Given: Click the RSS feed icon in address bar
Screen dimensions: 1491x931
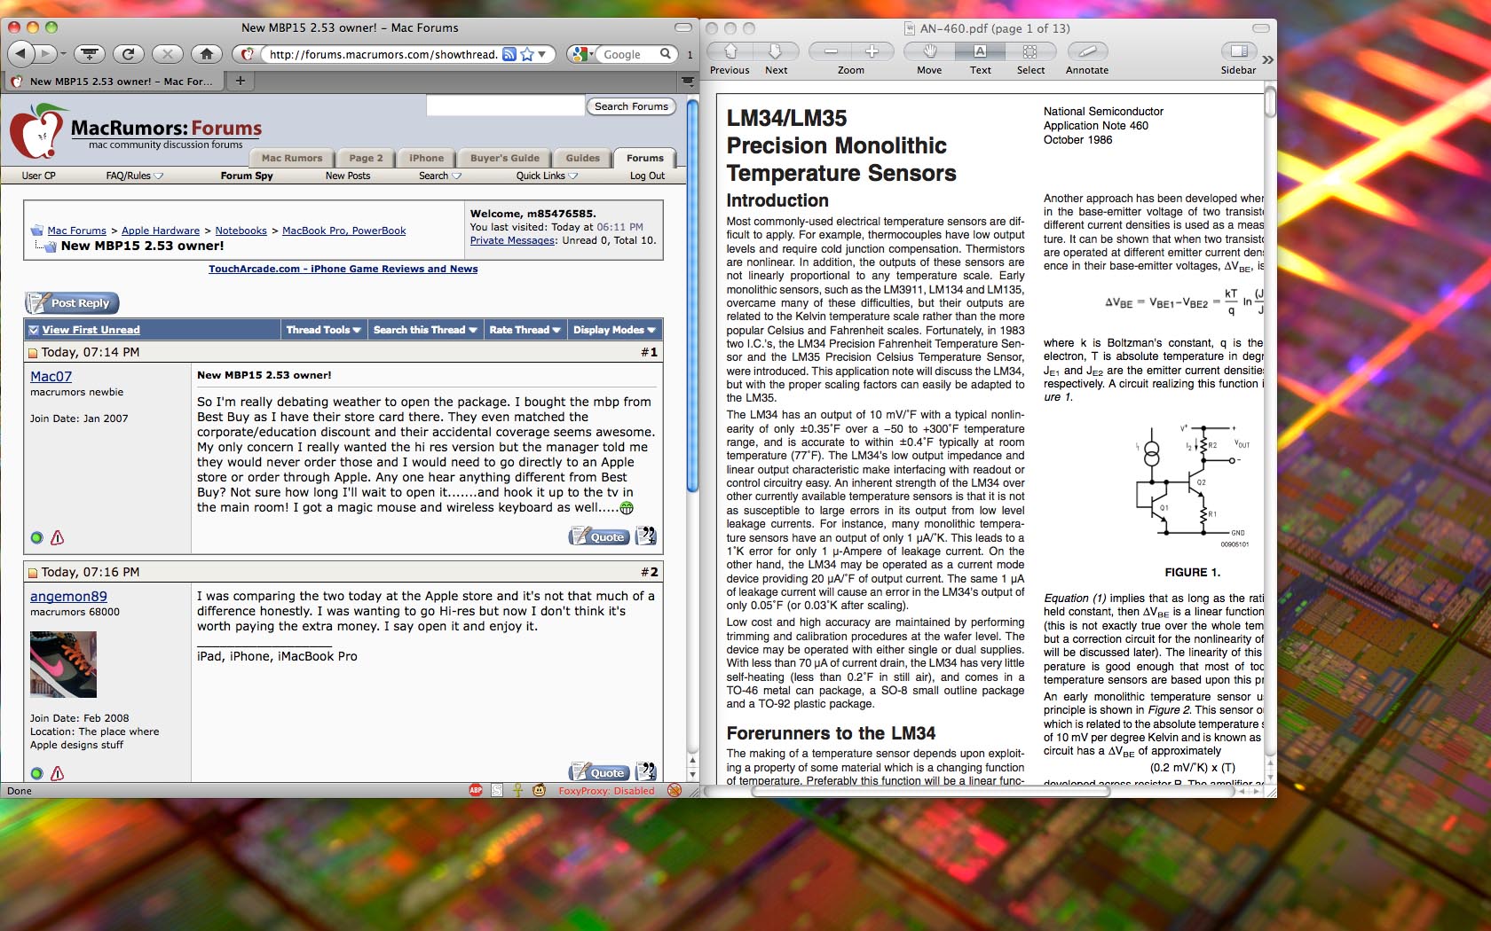Looking at the screenshot, I should pos(509,54).
